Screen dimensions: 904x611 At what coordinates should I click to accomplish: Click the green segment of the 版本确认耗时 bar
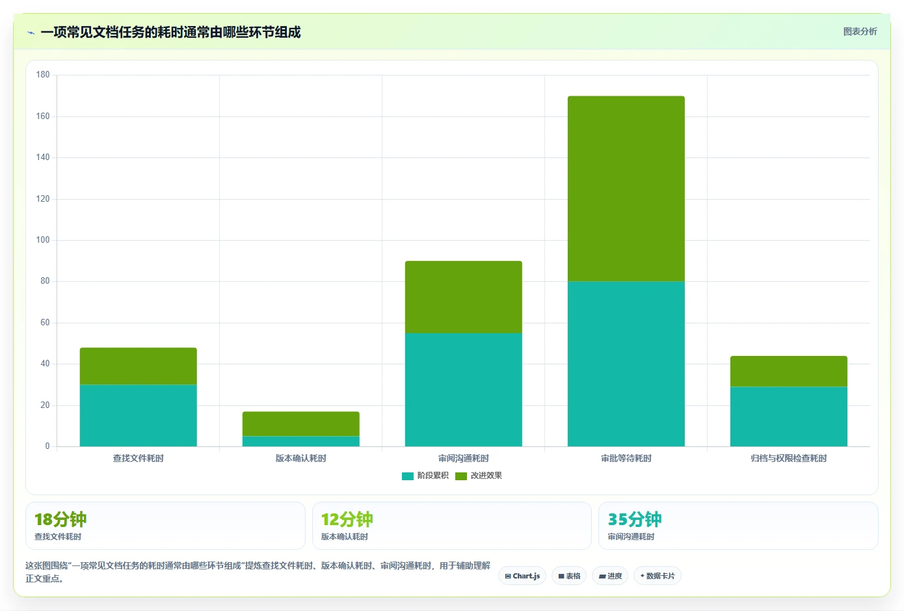(301, 424)
